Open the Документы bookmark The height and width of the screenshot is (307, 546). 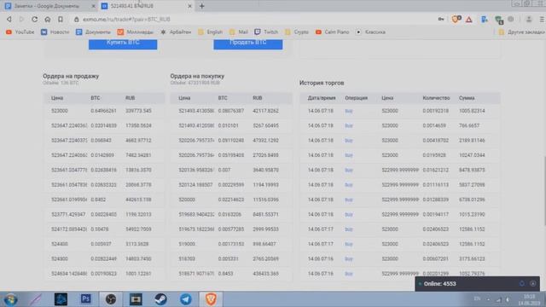[93, 32]
